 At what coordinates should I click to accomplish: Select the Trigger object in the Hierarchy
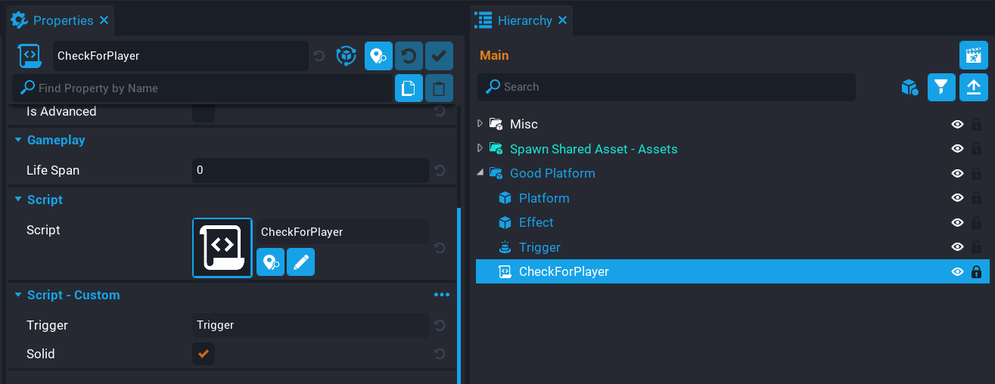[x=539, y=247]
